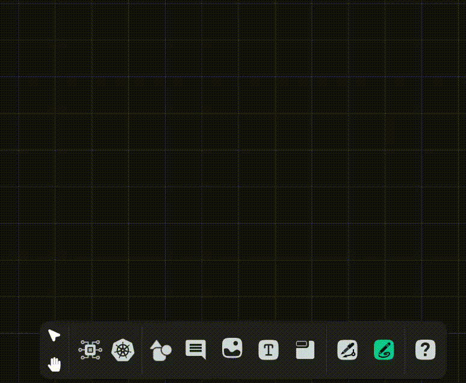Choose the lined chat bubble toolbar item
The width and height of the screenshot is (466, 383).
click(x=196, y=349)
